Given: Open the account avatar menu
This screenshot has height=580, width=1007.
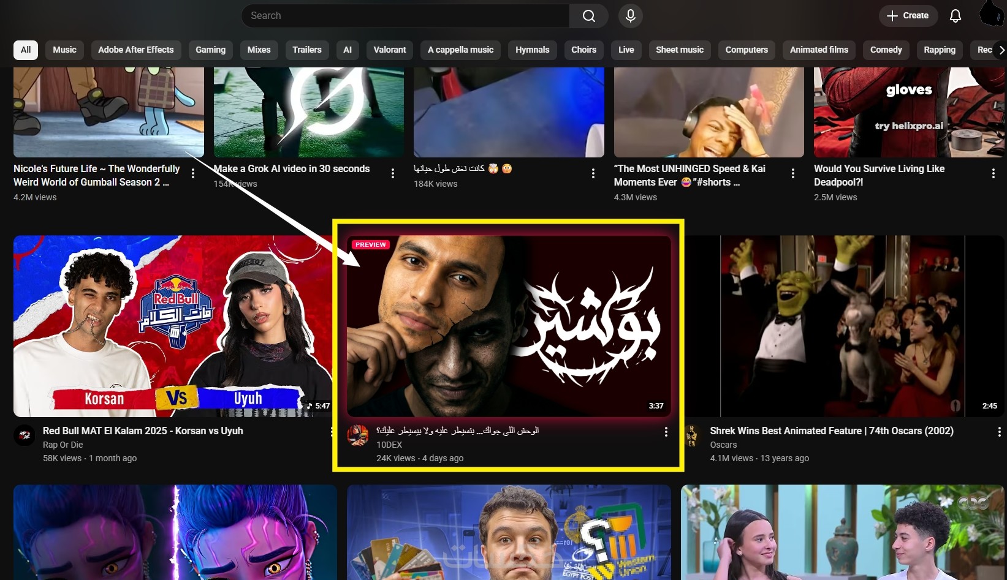Looking at the screenshot, I should (990, 13).
